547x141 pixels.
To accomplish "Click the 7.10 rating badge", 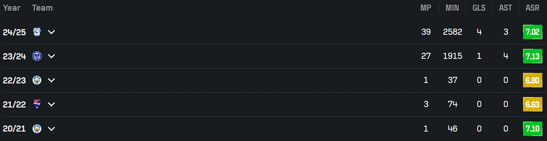I will [532, 129].
